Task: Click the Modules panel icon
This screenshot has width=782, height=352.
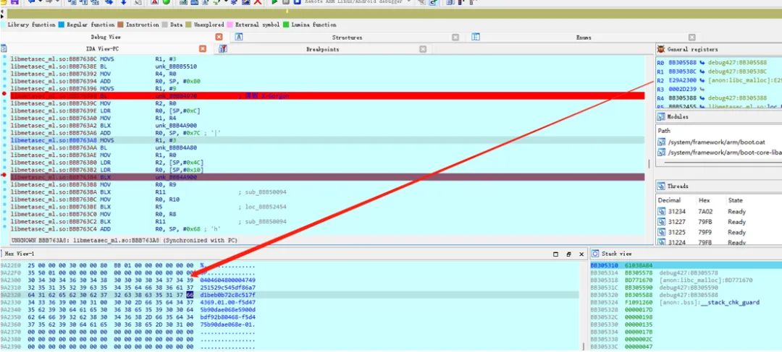Action: pyautogui.click(x=661, y=116)
